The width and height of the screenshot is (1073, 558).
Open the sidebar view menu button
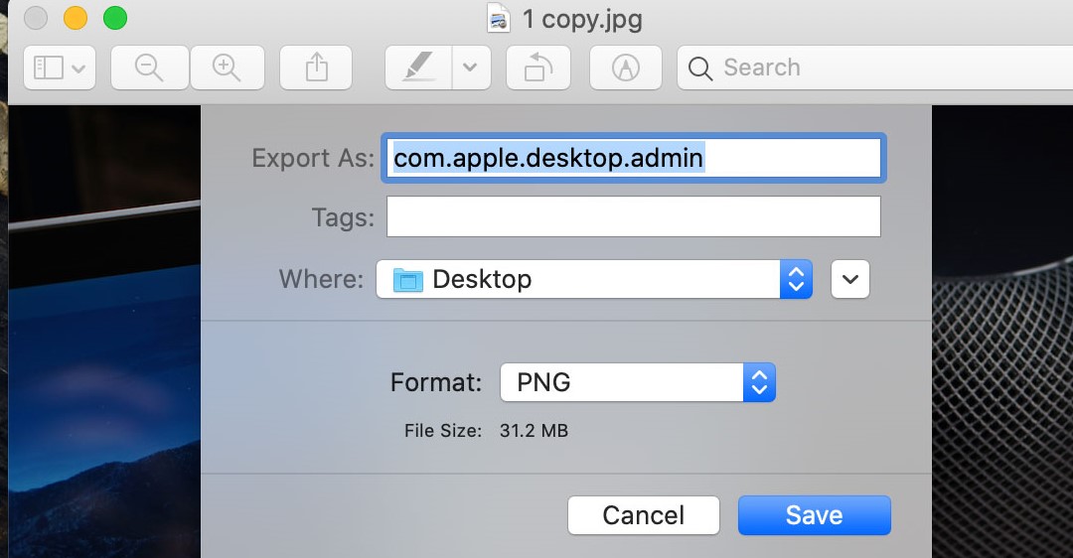pyautogui.click(x=60, y=68)
